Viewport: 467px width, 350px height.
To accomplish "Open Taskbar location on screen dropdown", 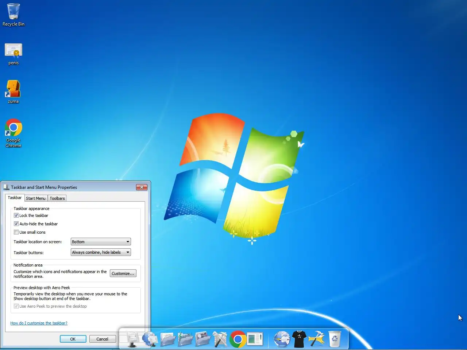I will coord(101,242).
